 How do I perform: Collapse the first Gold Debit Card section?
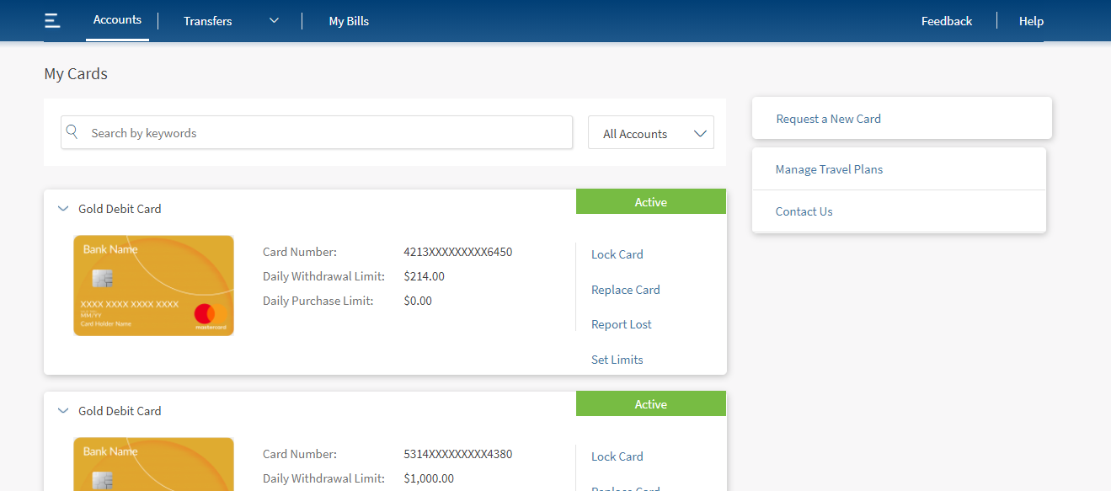tap(63, 209)
